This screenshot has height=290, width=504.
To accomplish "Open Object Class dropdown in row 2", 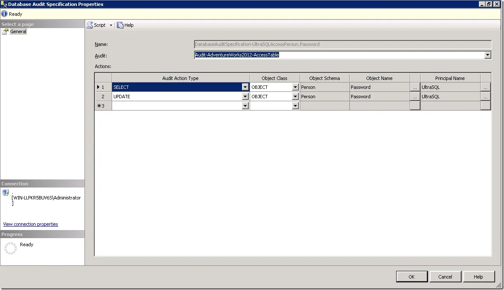I will pyautogui.click(x=296, y=97).
